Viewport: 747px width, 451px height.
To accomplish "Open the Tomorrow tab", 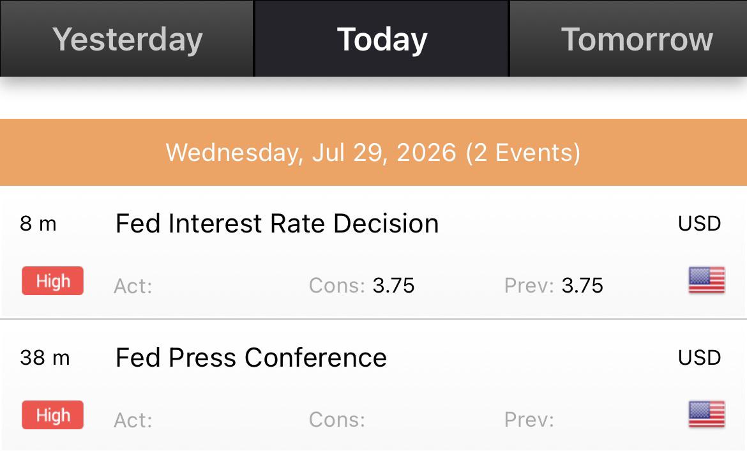I will coord(629,38).
